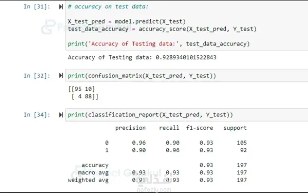This screenshot has width=308, height=193.
Task: Select the In [34] prompt label
Action: [x=37, y=115]
